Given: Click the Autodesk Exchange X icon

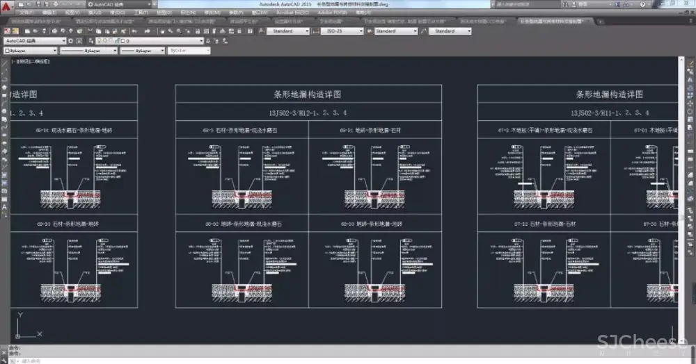Looking at the screenshot, I should point(617,4).
